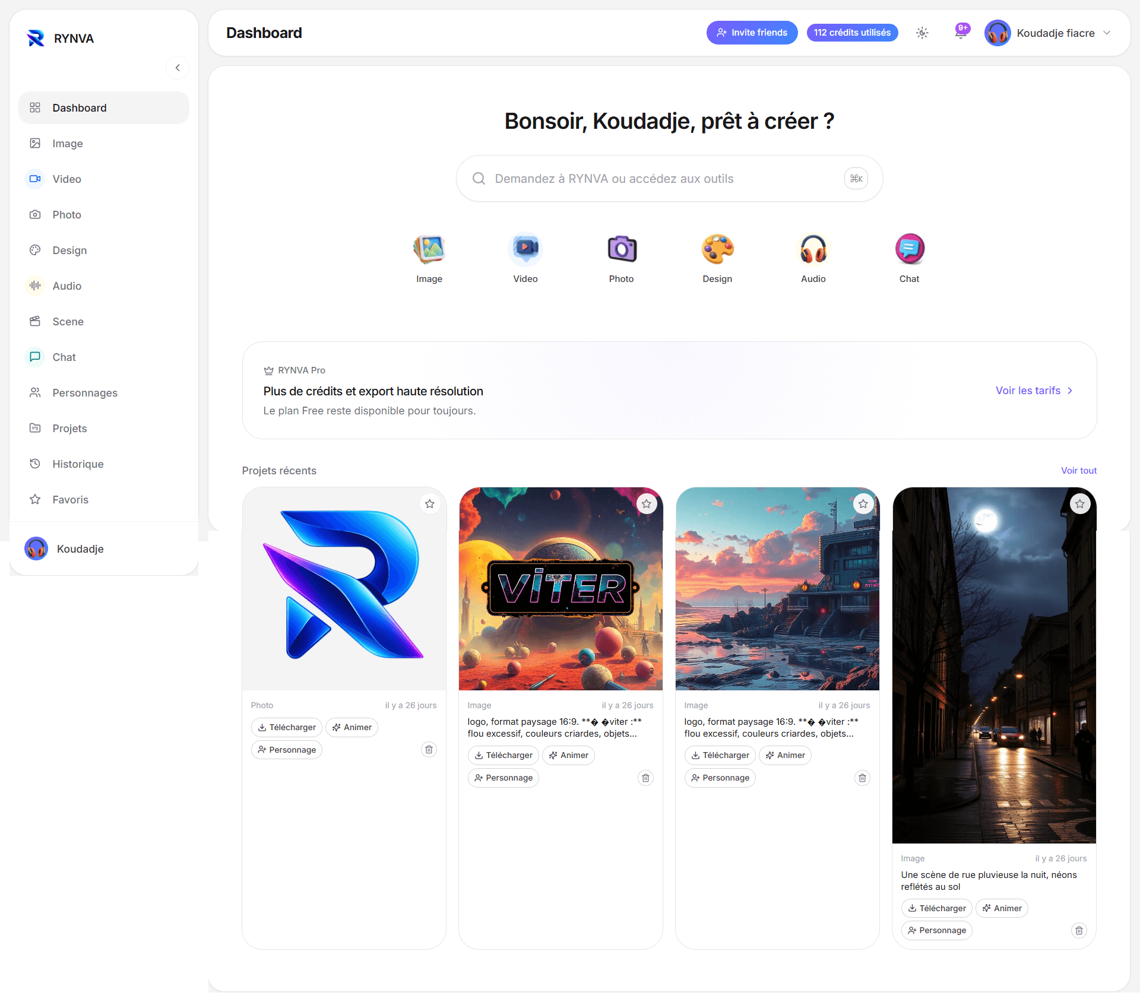The image size is (1140, 1002).
Task: Click Invite friends button
Action: (752, 33)
